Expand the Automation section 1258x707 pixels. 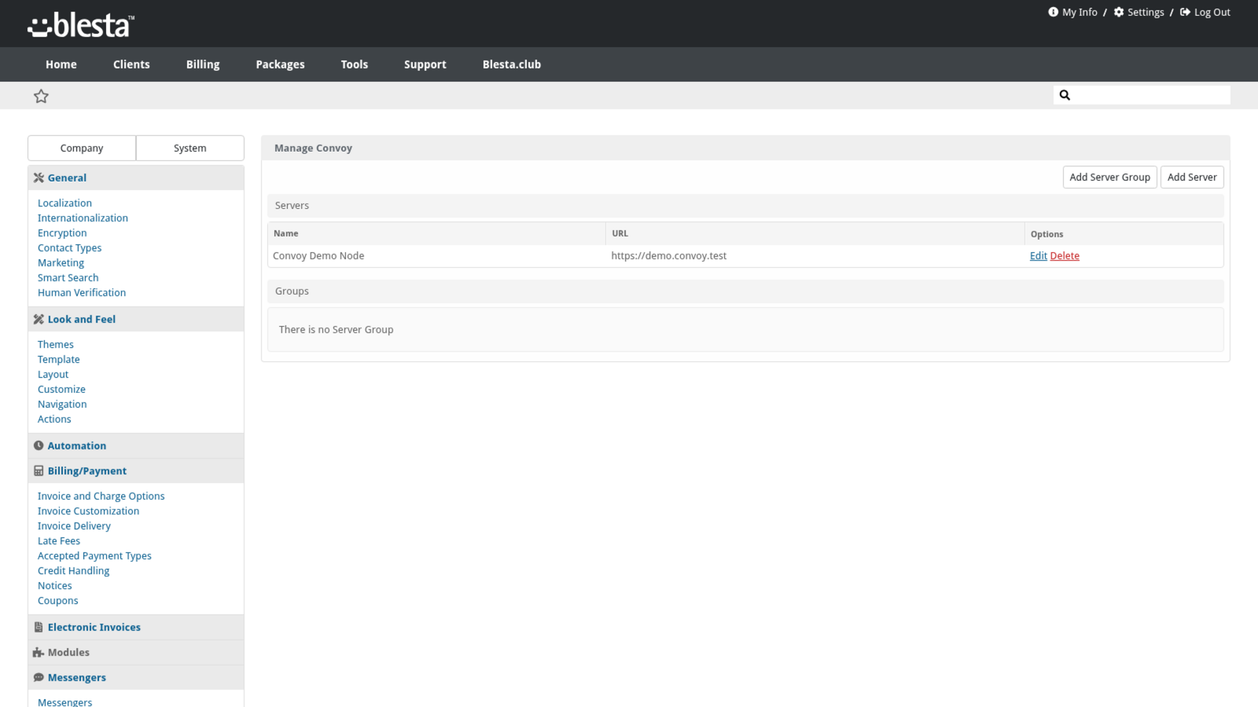(77, 446)
